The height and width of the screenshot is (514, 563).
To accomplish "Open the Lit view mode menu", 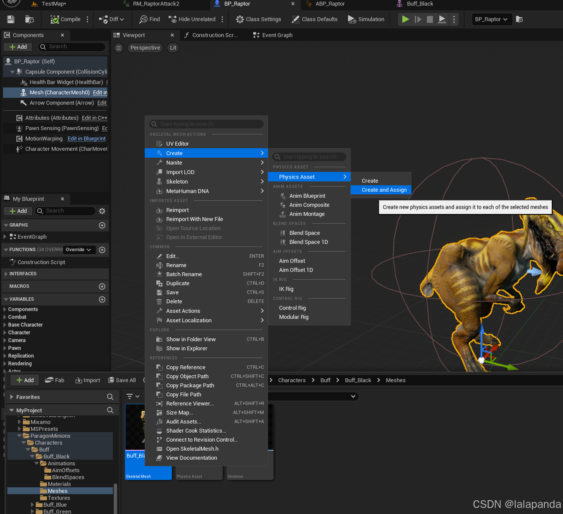I will [173, 48].
